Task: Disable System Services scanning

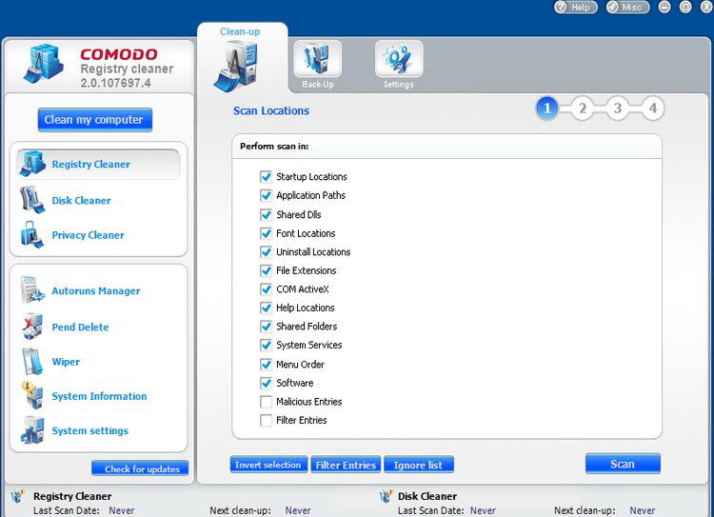Action: (266, 346)
